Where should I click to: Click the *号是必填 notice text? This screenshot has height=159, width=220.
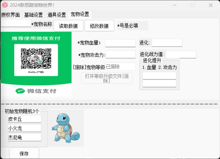pos(128,26)
